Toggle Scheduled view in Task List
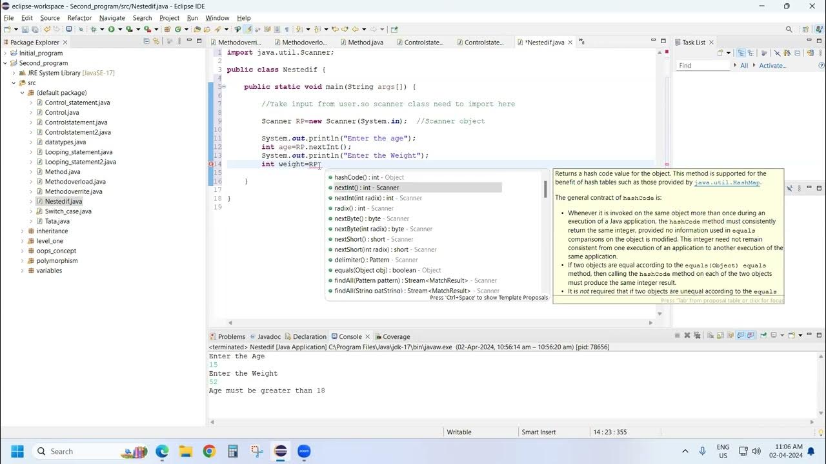Image resolution: width=826 pixels, height=464 pixels. tap(751, 53)
